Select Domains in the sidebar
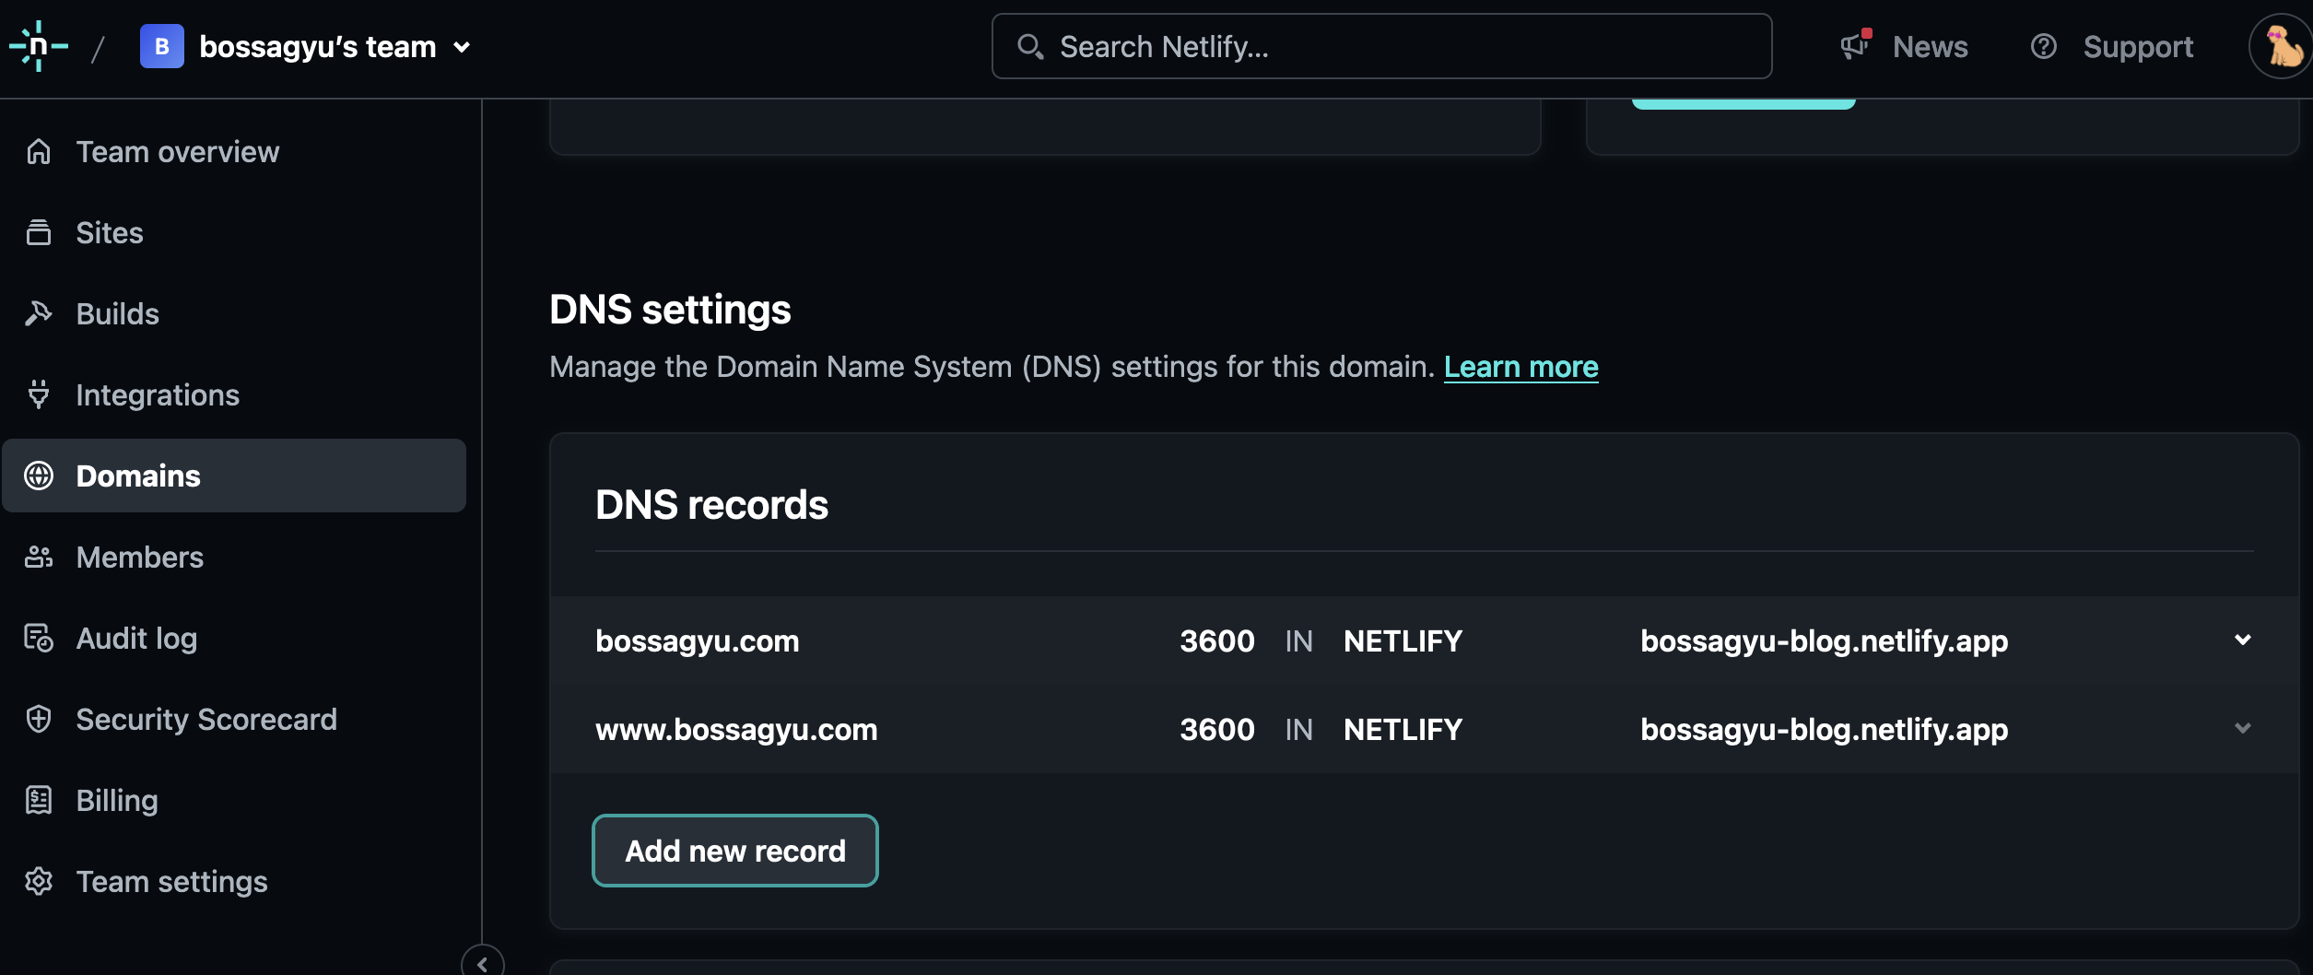The image size is (2313, 975). 233,476
